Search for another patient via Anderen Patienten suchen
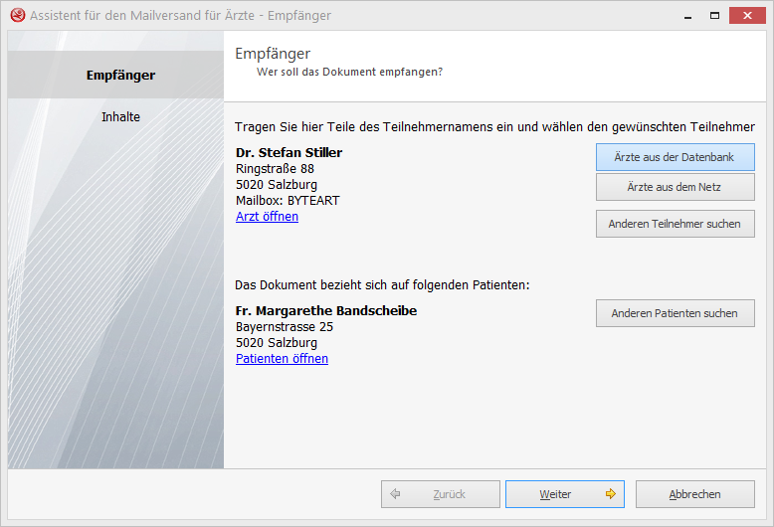 click(675, 313)
